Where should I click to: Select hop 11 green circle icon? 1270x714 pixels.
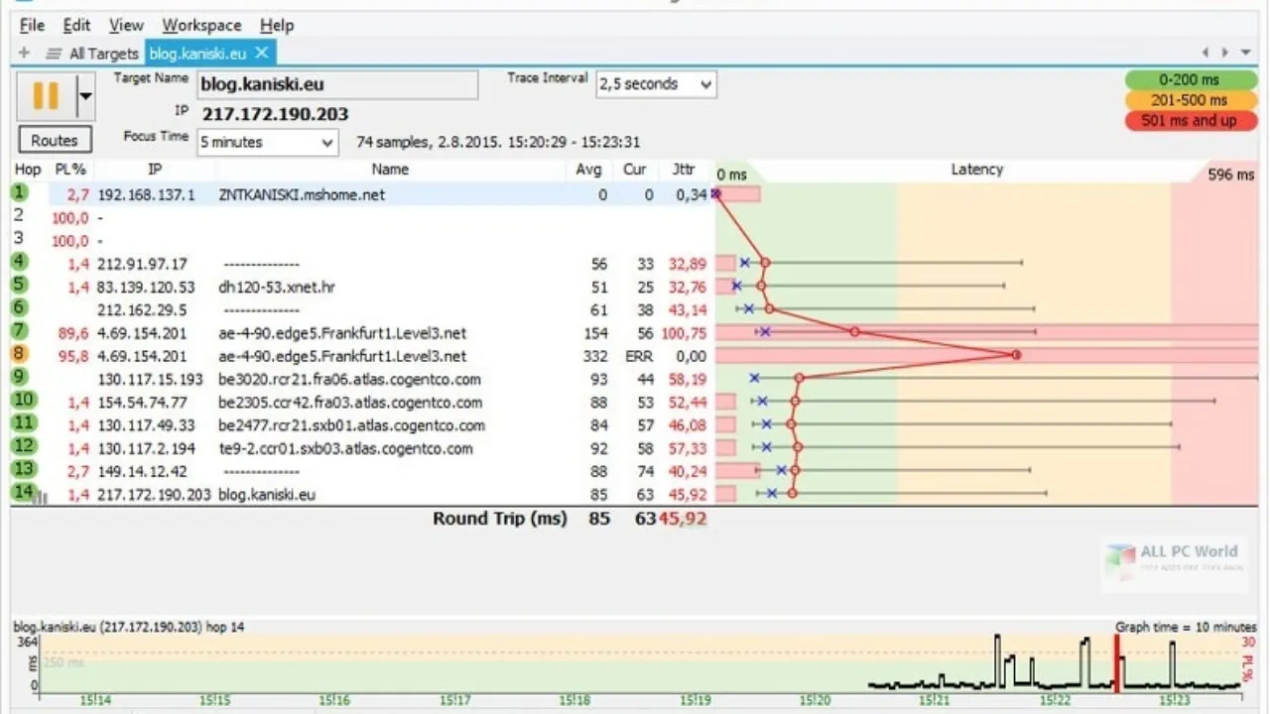24,423
